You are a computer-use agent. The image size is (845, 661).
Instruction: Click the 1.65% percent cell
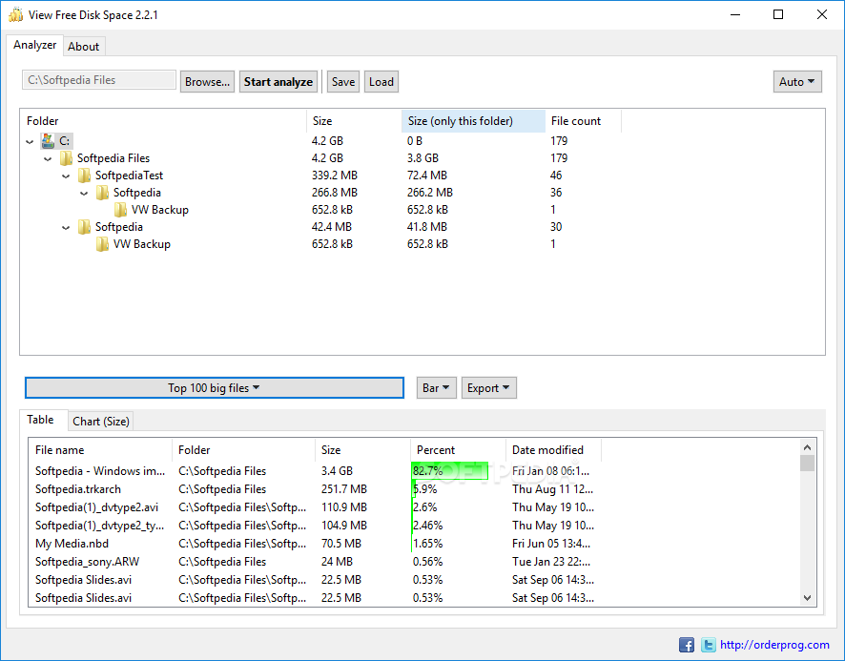(427, 544)
